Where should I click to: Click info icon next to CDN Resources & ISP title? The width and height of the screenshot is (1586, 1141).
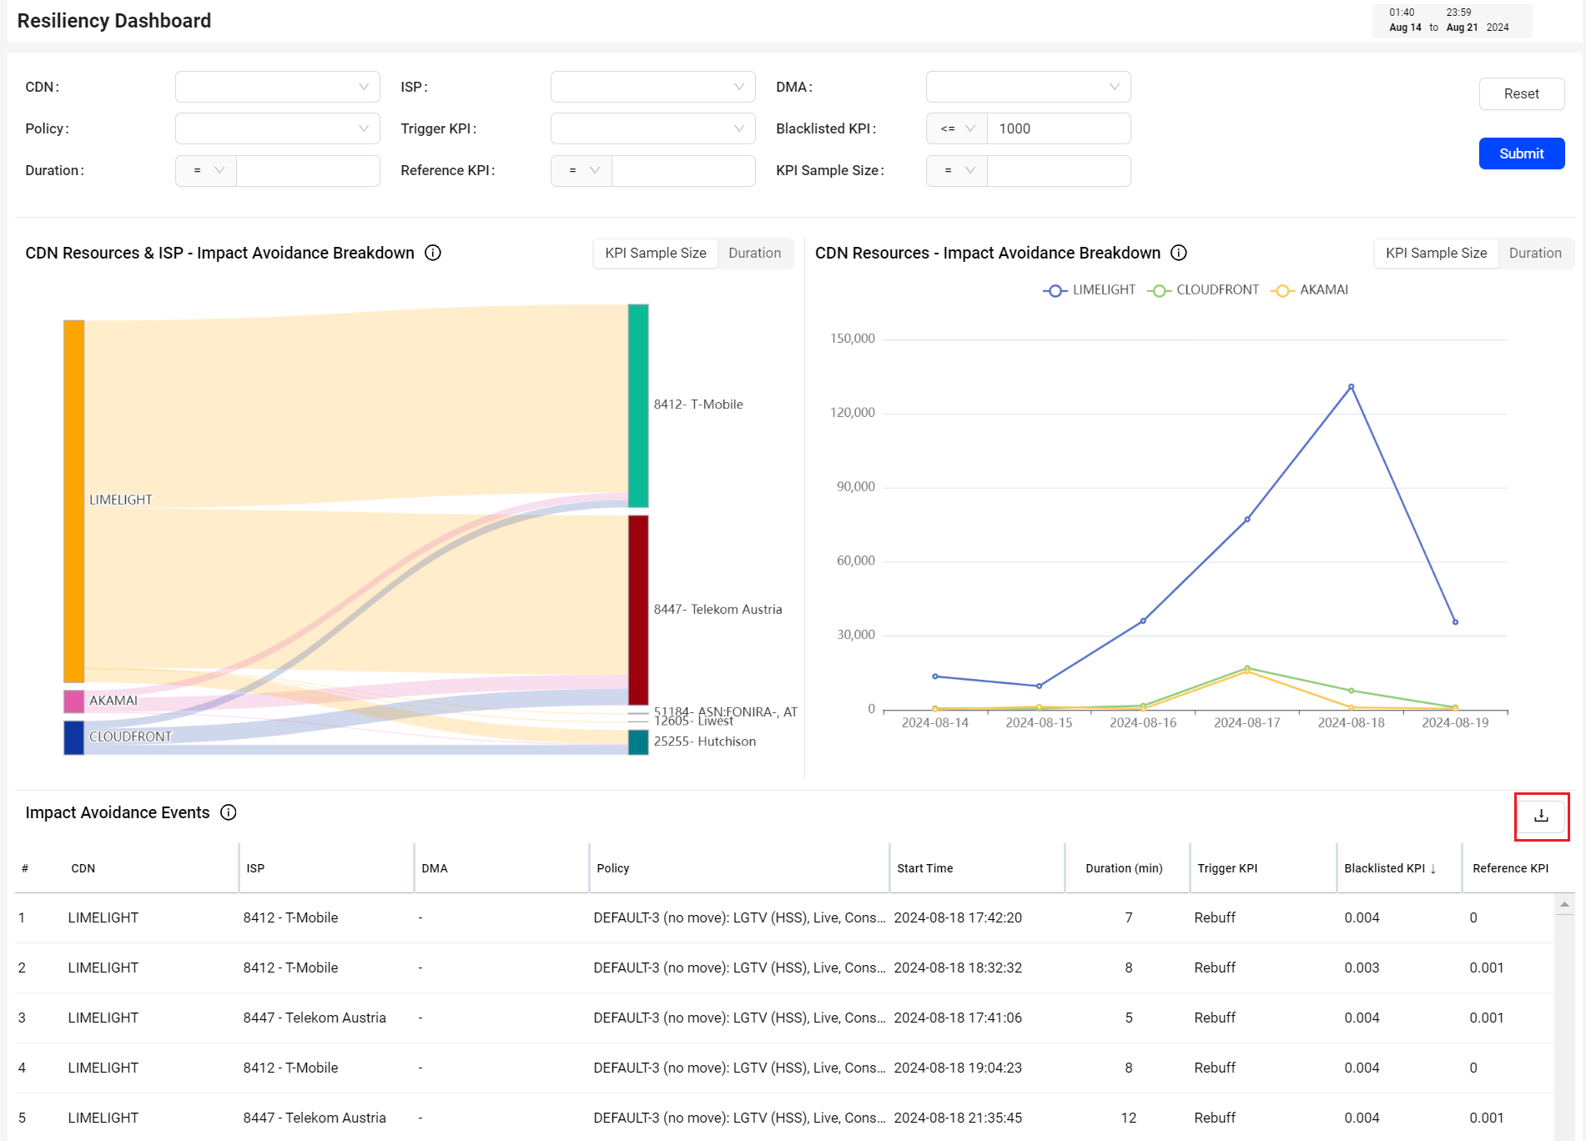tap(433, 253)
